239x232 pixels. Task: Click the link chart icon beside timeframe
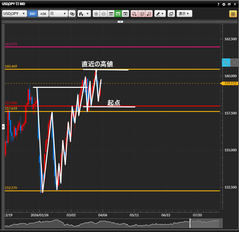(72, 14)
